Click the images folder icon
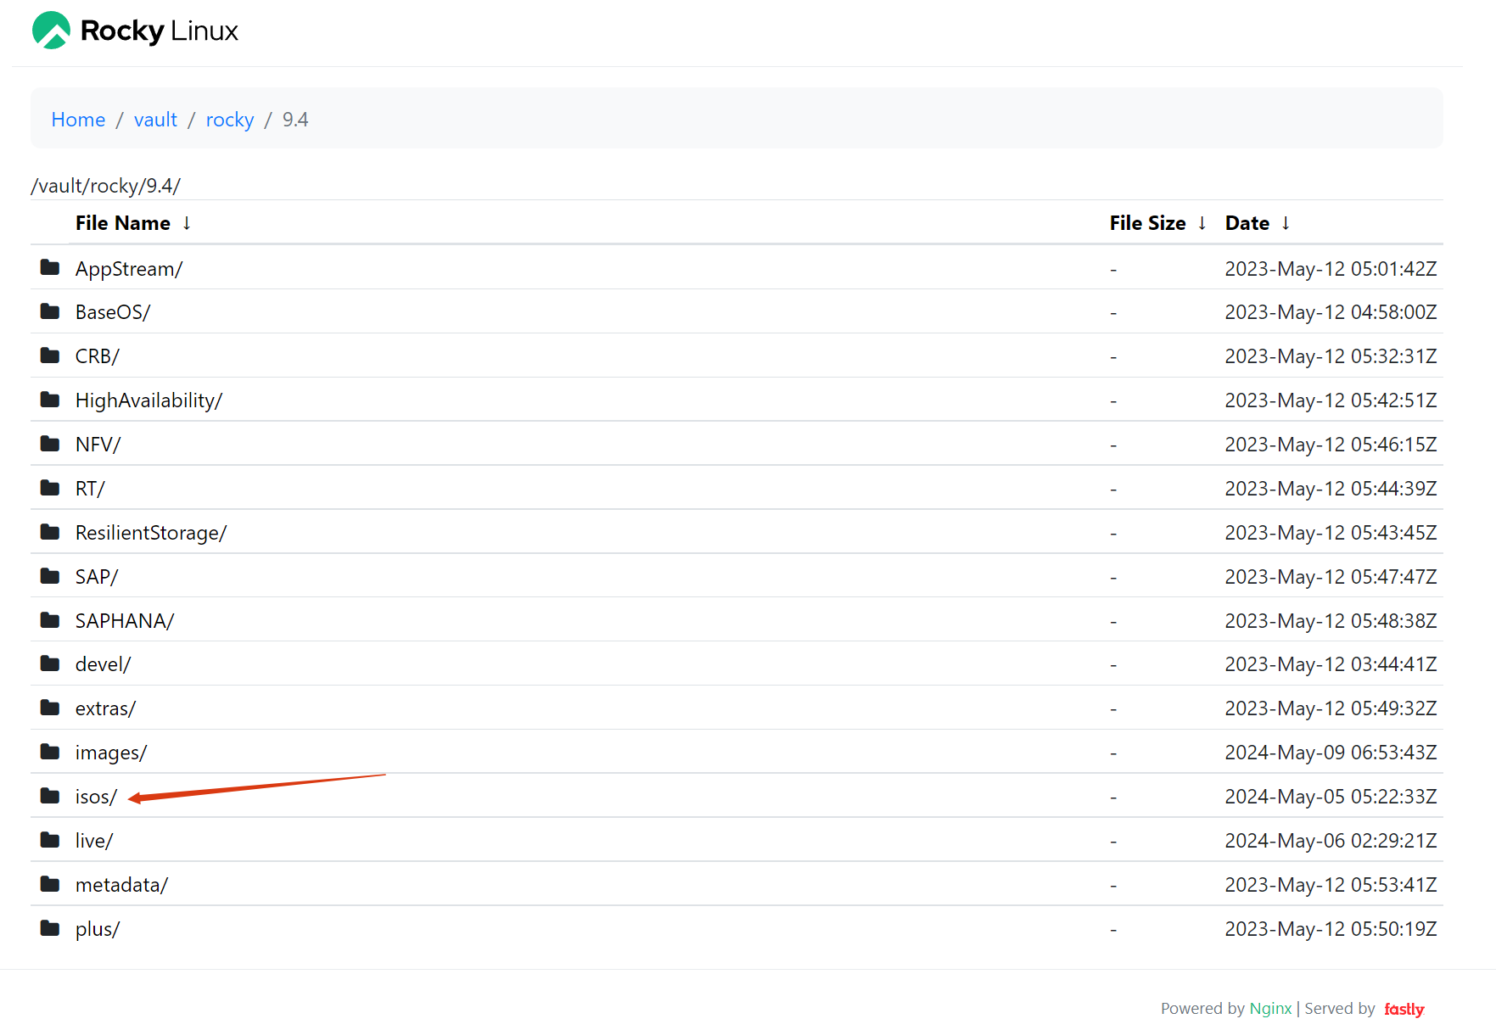The image size is (1496, 1030). 50,752
